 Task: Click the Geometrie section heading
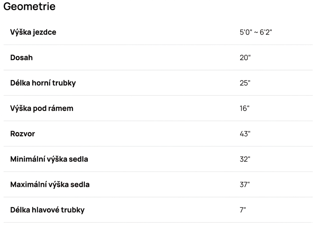[29, 7]
